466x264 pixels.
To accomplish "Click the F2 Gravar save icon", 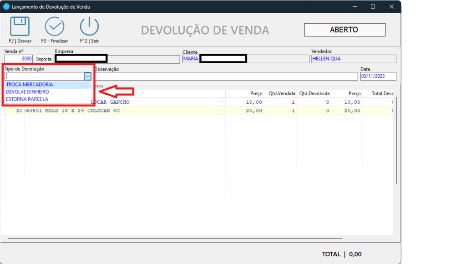I will [x=20, y=27].
